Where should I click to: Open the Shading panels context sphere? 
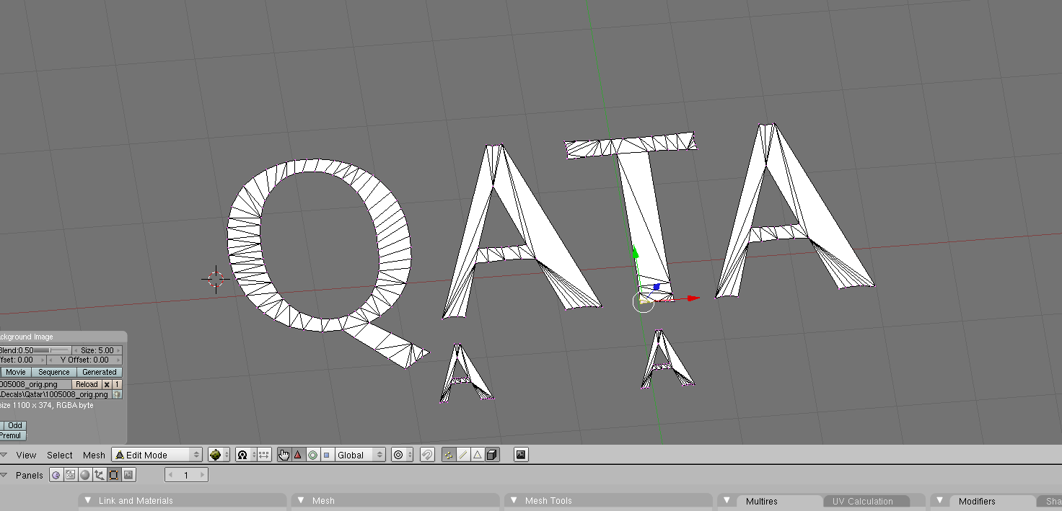84,475
